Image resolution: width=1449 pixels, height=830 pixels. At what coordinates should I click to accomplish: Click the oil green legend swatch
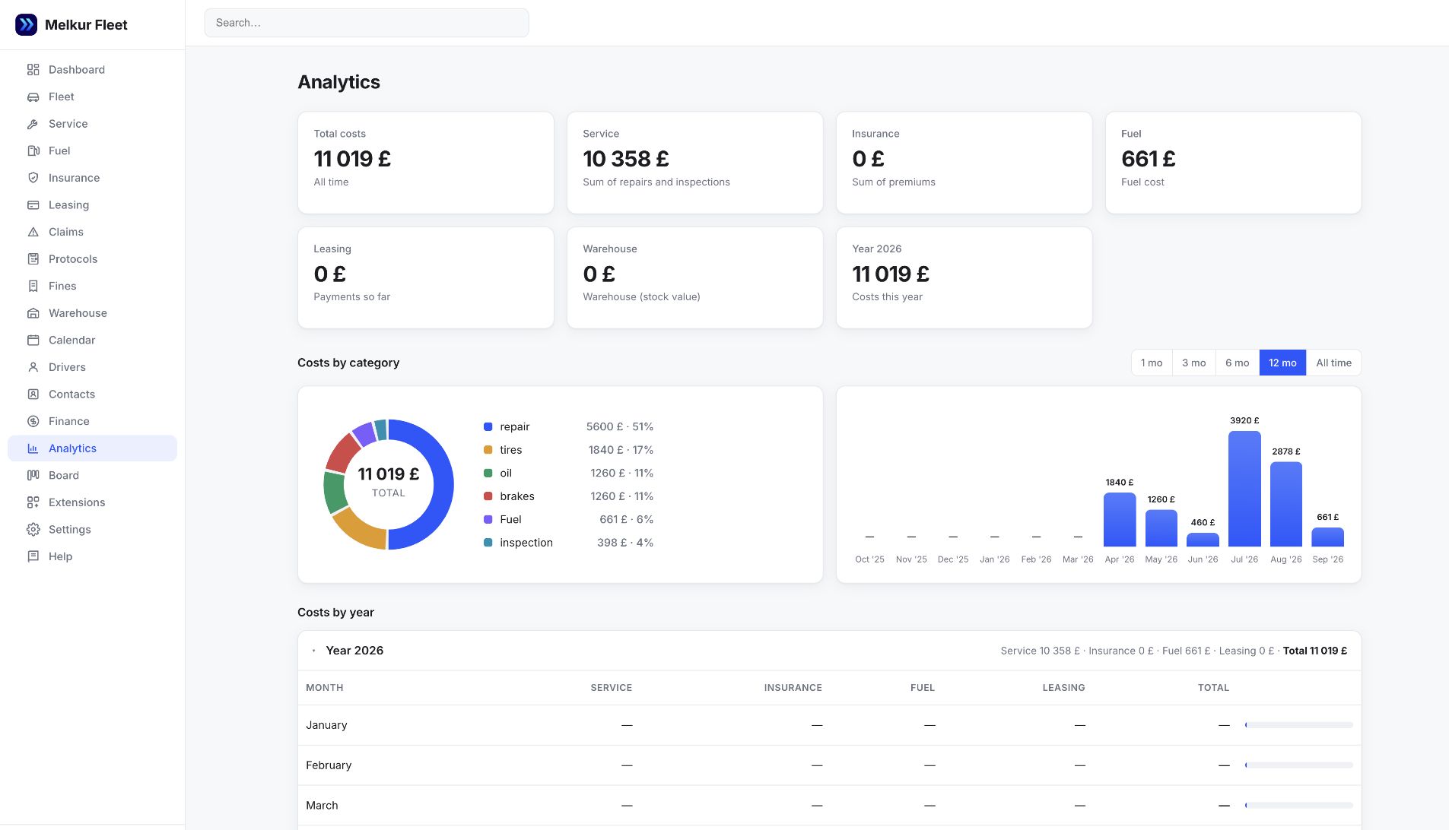click(488, 474)
